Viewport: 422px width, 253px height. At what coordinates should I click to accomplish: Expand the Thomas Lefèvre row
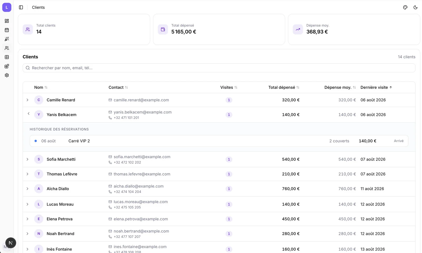point(27,174)
